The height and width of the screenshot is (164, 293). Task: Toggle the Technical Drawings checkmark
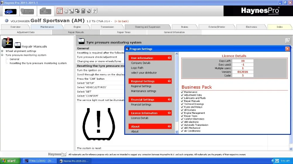pos(182,104)
